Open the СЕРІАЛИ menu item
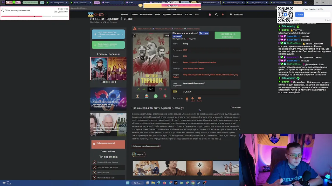The height and width of the screenshot is (186, 332). tap(134, 14)
